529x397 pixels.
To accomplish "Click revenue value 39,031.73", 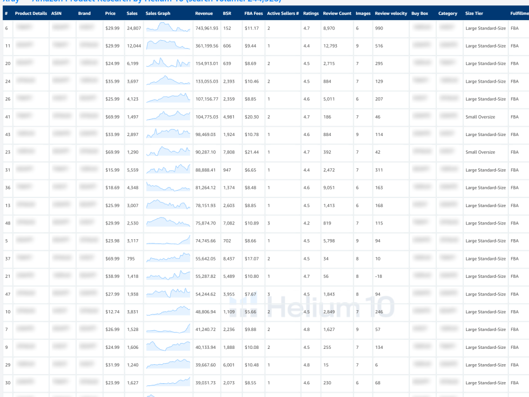I will click(205, 383).
